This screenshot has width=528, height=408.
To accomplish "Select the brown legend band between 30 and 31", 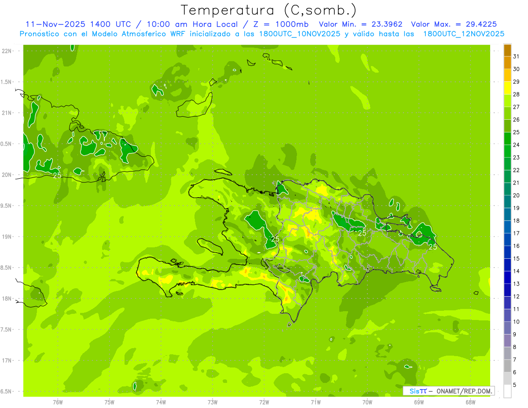I will (x=507, y=63).
